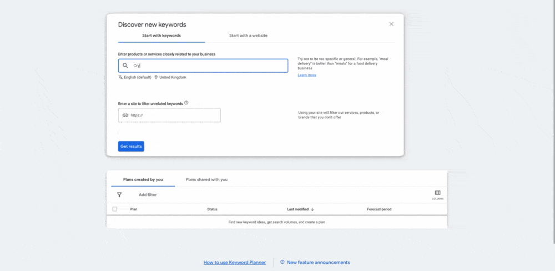Click the location pin icon
Screen dimensions: 555x271
(x=156, y=77)
